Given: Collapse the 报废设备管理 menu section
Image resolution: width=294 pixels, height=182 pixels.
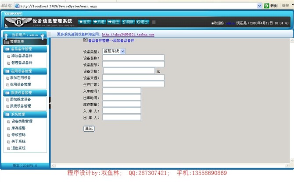Looking at the screenshot, I should 25,93.
